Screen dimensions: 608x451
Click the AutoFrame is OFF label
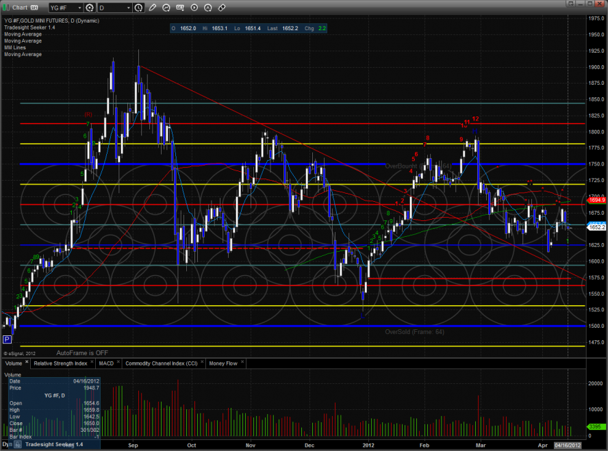(x=82, y=333)
